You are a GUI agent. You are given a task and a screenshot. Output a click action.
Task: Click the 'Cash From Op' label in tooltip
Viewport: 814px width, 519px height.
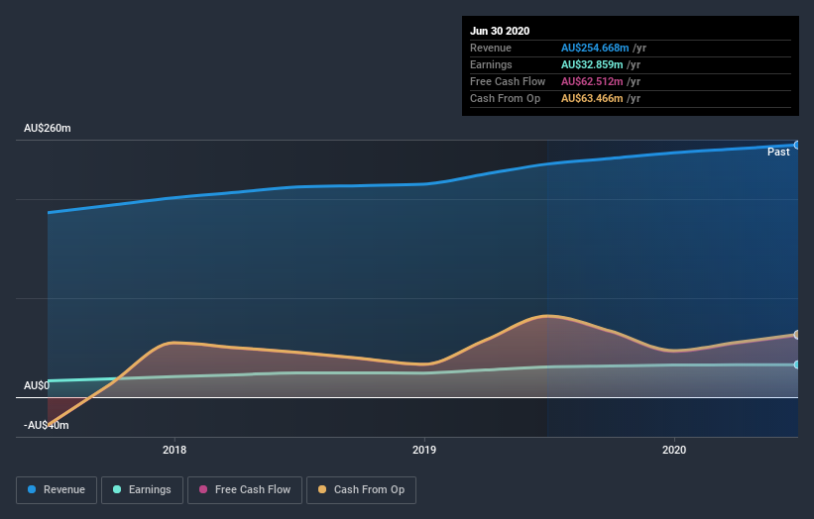tap(505, 98)
